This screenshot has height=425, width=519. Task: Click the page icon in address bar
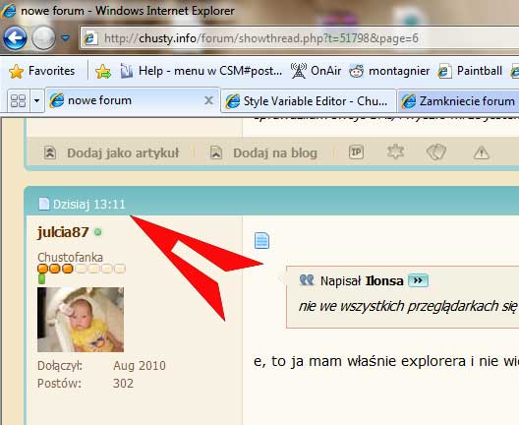click(90, 38)
